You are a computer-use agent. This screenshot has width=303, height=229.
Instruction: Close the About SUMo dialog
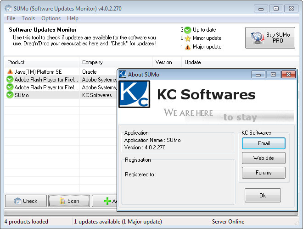[288, 74]
